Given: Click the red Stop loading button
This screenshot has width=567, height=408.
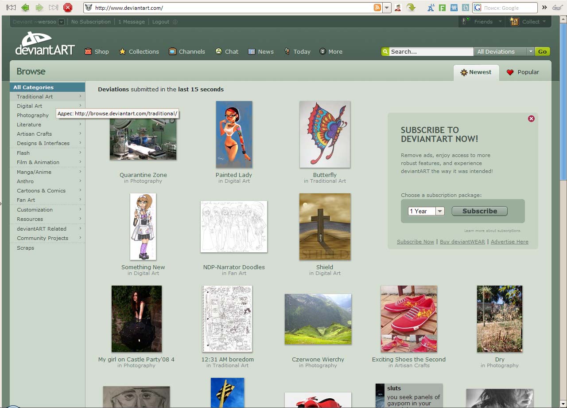Looking at the screenshot, I should coord(68,8).
